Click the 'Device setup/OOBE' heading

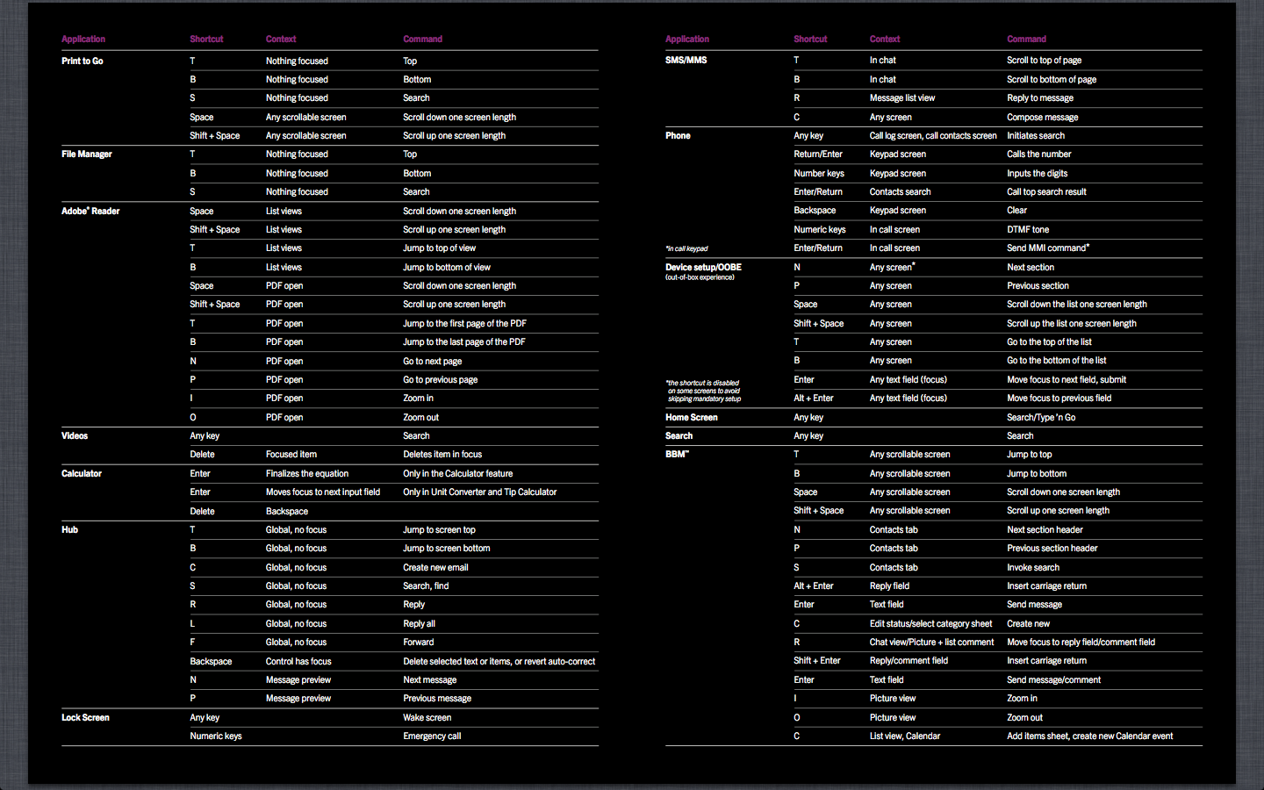coord(703,268)
